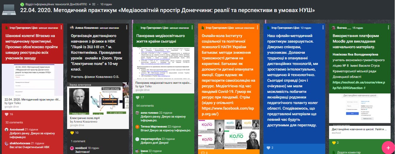
Task: Click author avatar on blue post
Action: [268, 28]
